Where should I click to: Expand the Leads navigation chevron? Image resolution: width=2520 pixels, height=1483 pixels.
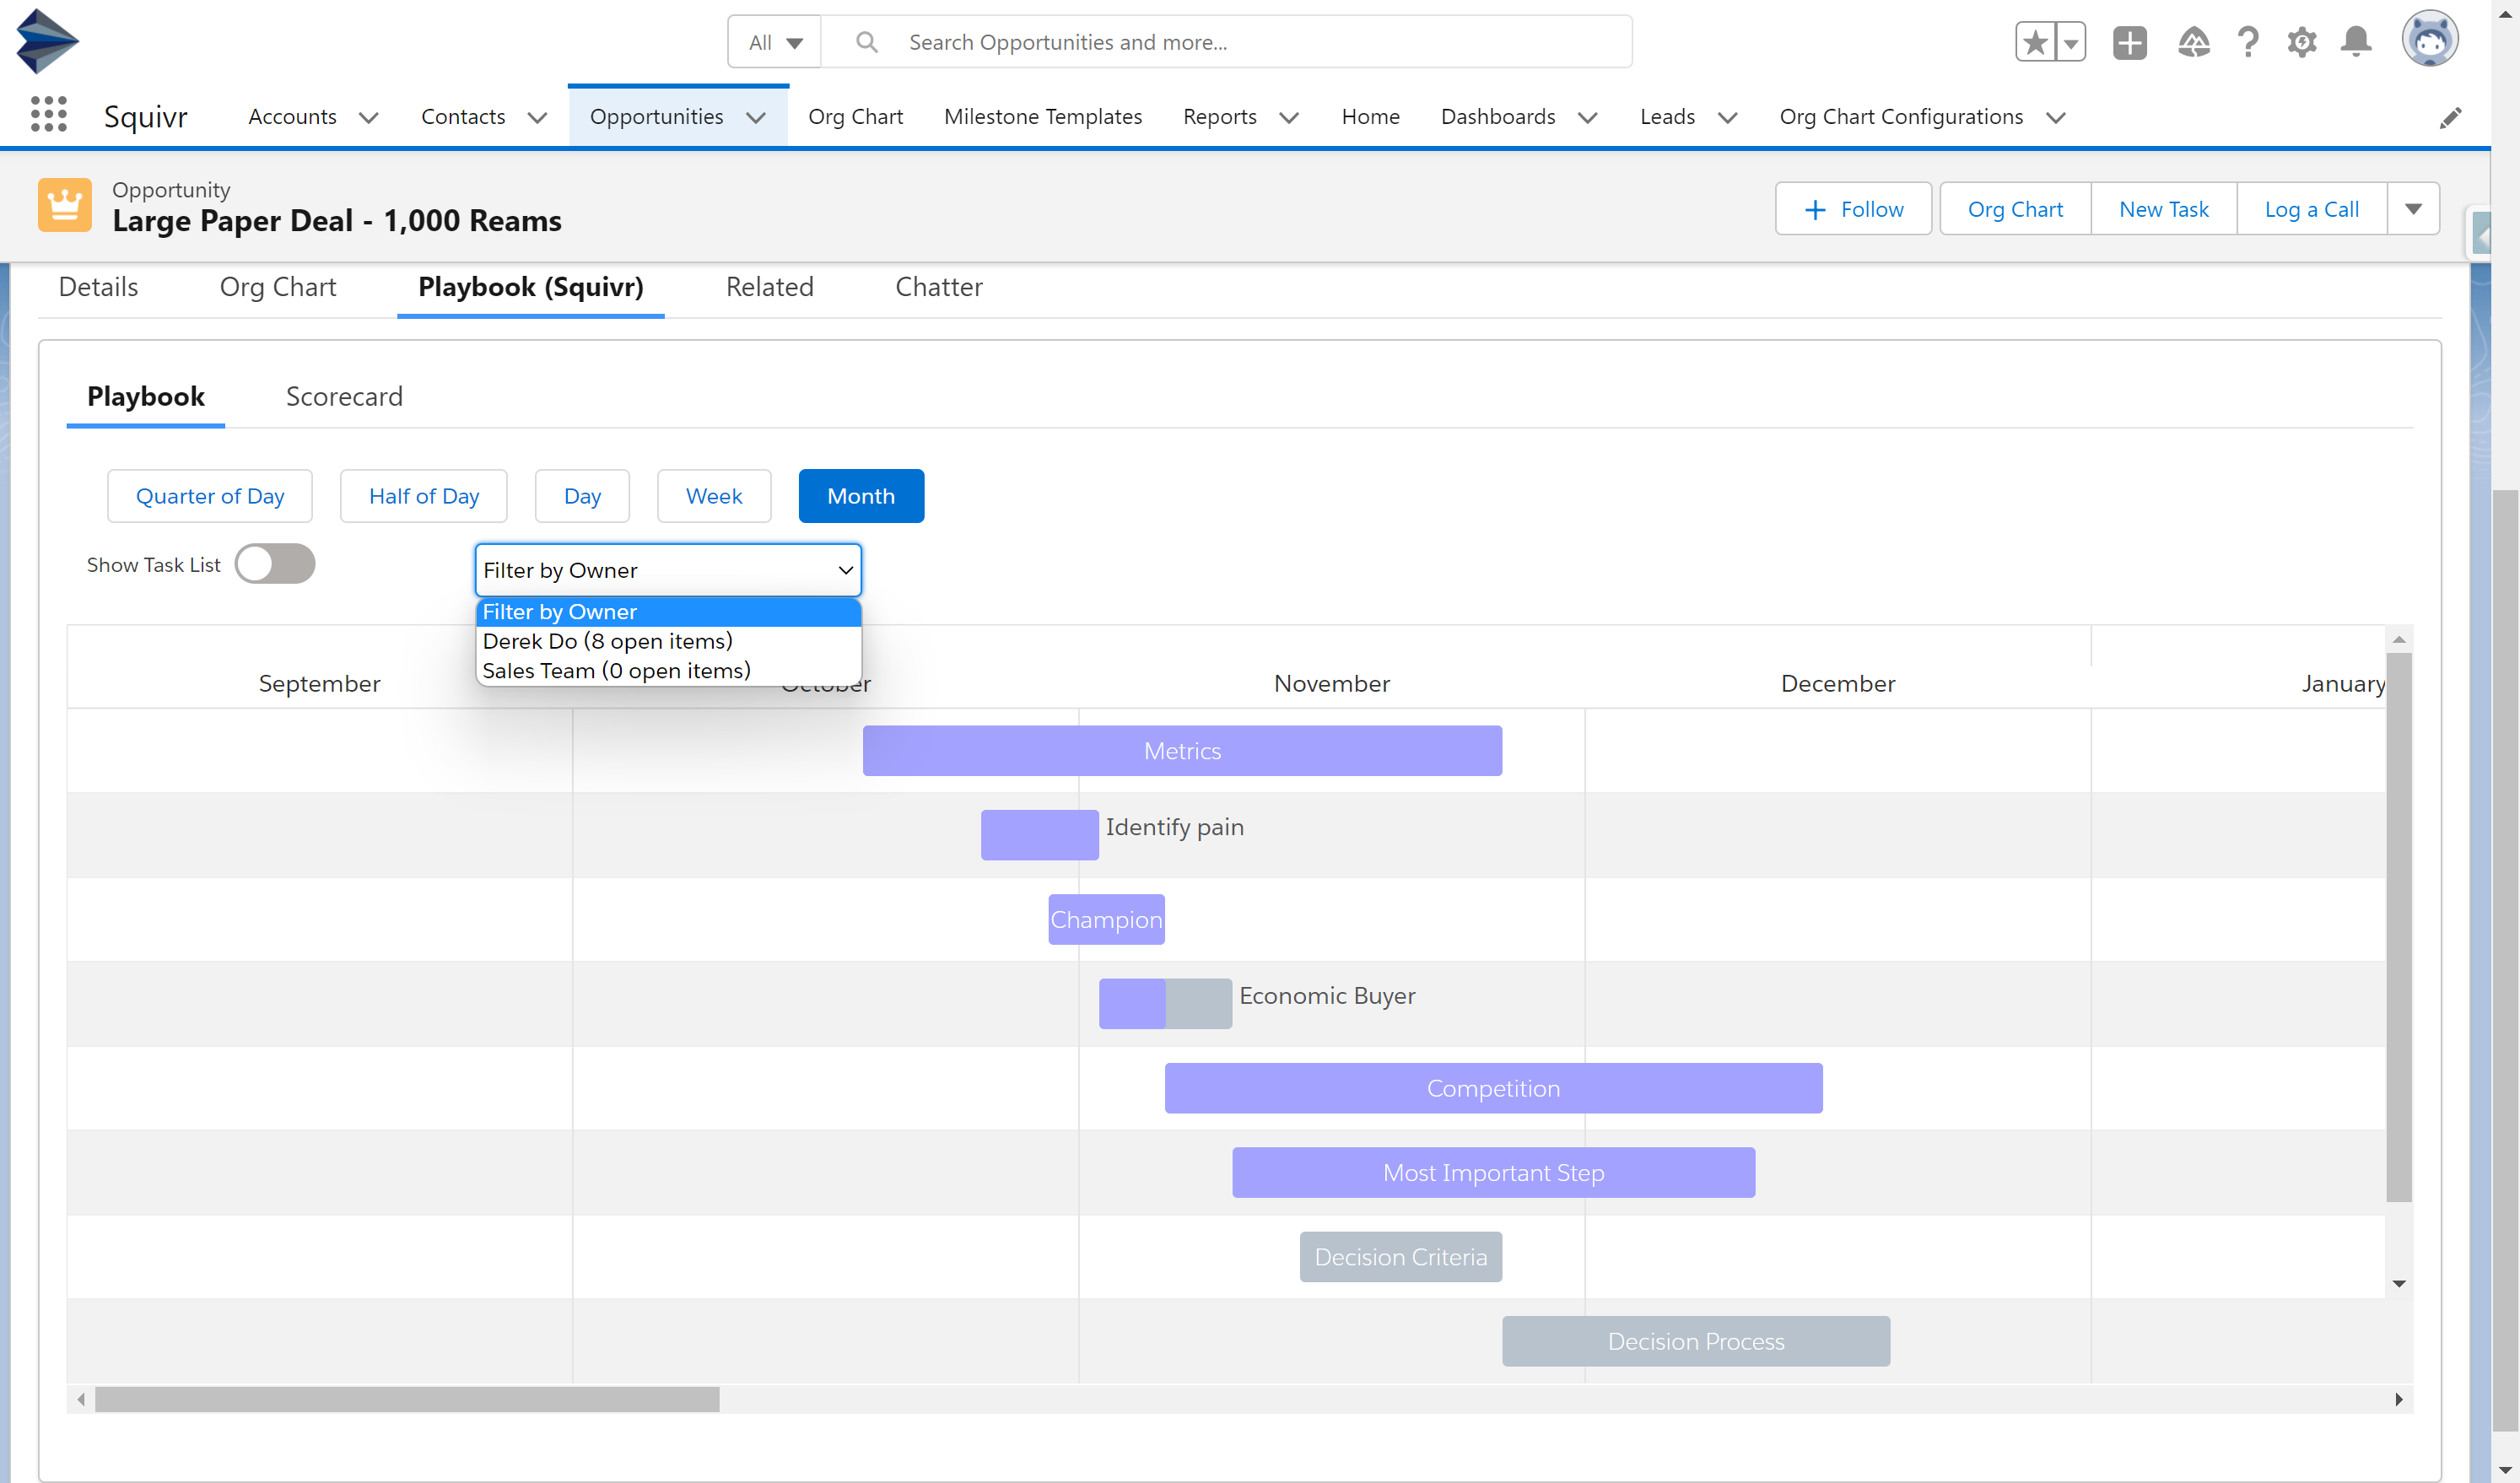1728,118
